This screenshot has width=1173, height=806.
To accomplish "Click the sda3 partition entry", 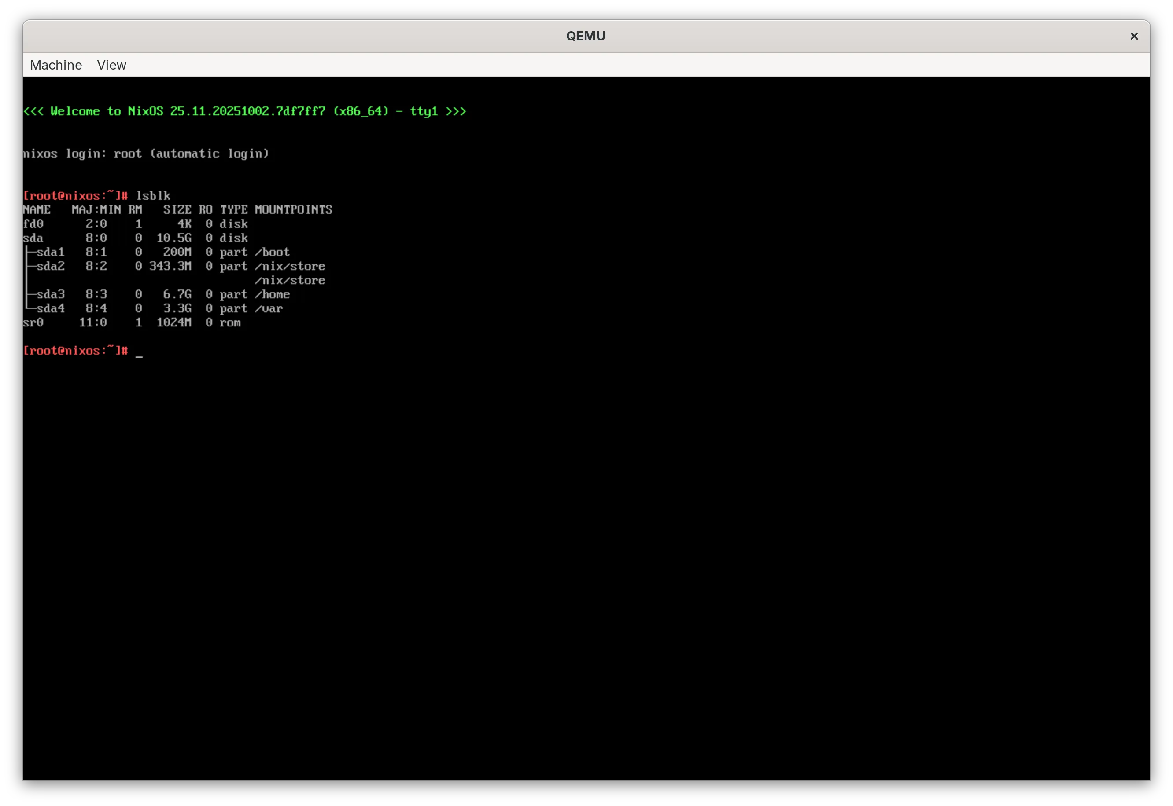I will (x=50, y=294).
